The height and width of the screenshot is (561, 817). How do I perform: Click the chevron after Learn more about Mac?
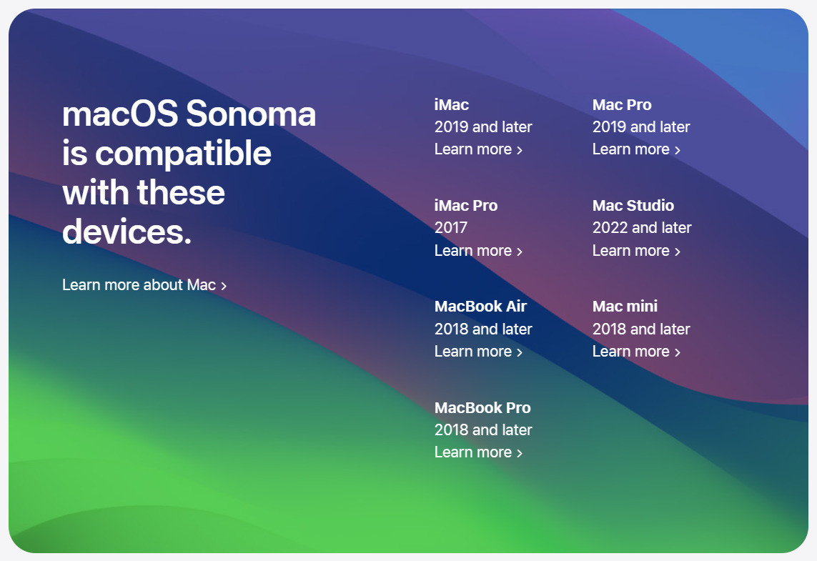coord(224,286)
